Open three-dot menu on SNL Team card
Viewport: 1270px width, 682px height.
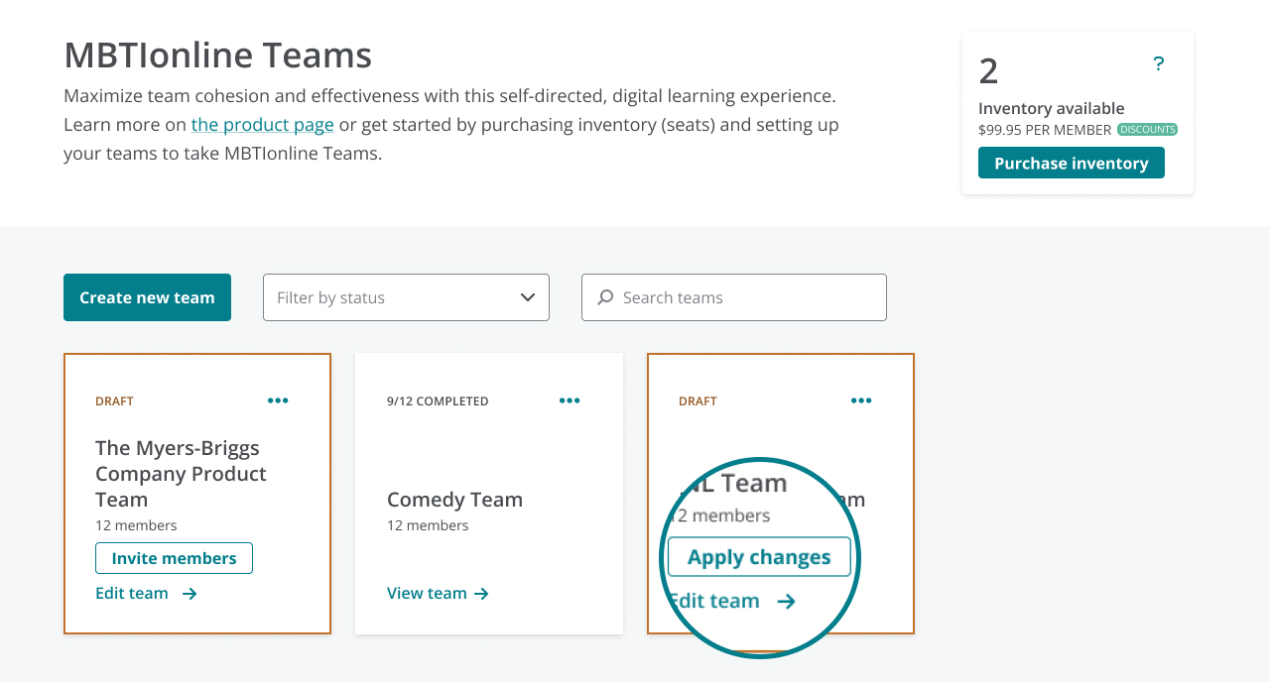coord(861,400)
